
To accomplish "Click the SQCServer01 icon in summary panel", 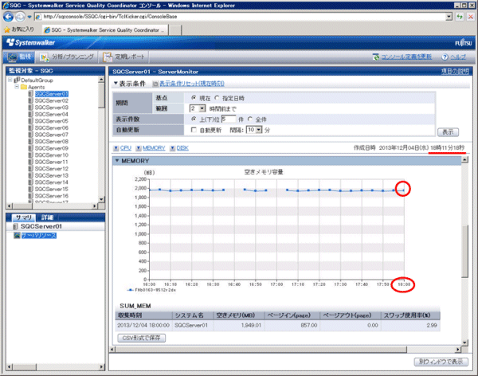I will coord(16,226).
